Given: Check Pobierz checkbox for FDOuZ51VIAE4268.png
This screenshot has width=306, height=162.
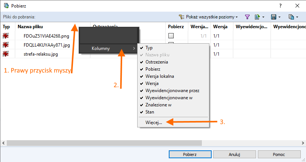Looking at the screenshot, I should click(x=171, y=36).
